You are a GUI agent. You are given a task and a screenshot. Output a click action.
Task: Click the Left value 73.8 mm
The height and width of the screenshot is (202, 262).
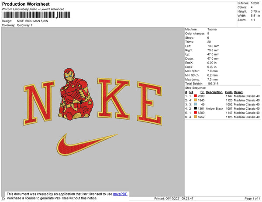click(214, 46)
